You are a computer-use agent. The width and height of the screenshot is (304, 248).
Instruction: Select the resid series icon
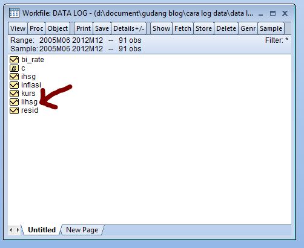pyautogui.click(x=14, y=110)
